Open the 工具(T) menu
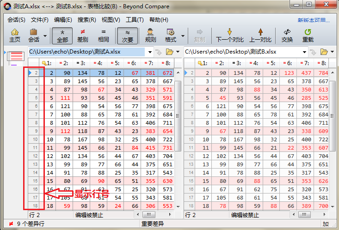The image size is (339, 230). point(135,20)
